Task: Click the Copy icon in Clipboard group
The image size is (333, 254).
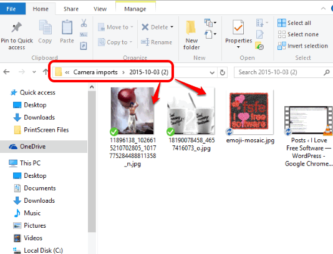Action: pos(46,27)
